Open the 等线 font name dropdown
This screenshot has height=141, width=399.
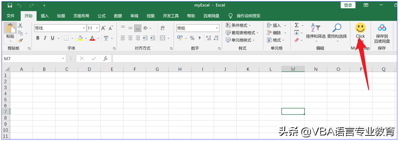84,28
